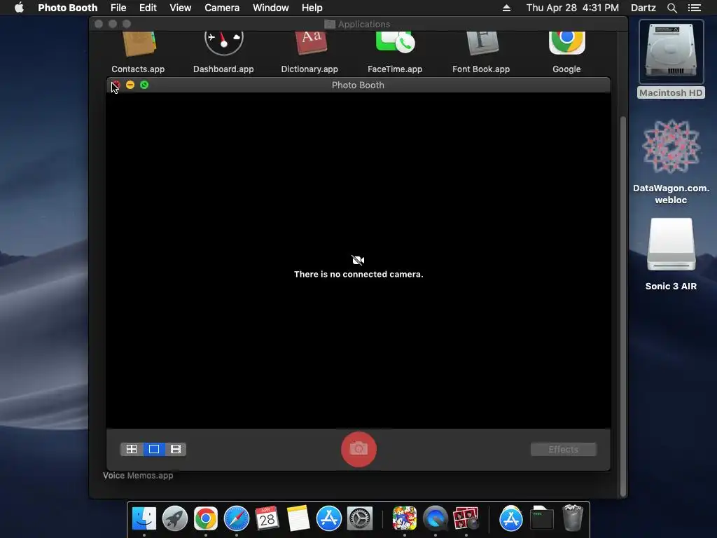Open Google Chrome from the Dock
The width and height of the screenshot is (717, 538).
click(206, 519)
